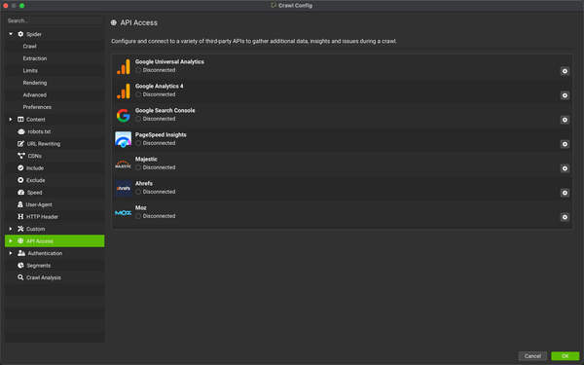Click the Moz logo
Viewport: 584px width, 365px height.
(x=124, y=212)
